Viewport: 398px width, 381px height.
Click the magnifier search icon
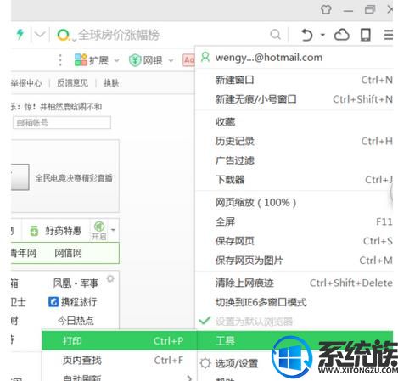275,35
